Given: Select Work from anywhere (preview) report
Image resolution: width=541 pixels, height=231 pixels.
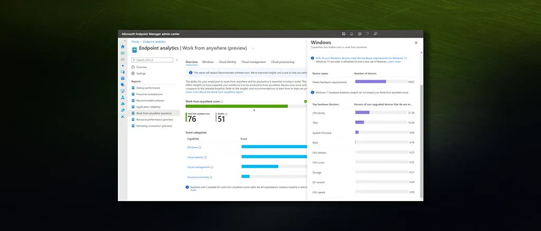Looking at the screenshot, I should [x=154, y=113].
